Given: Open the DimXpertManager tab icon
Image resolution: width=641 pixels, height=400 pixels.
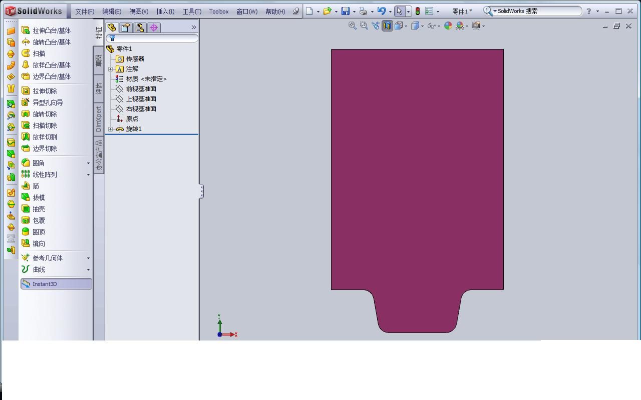Looking at the screenshot, I should point(154,27).
